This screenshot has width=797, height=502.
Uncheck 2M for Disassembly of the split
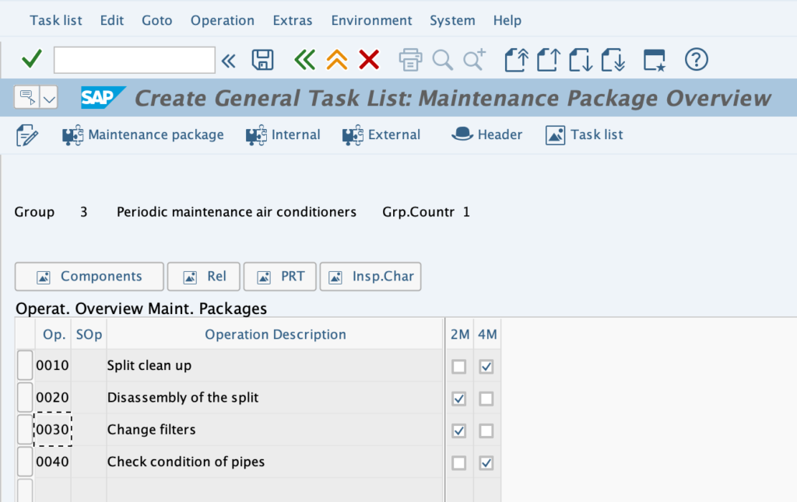459,399
